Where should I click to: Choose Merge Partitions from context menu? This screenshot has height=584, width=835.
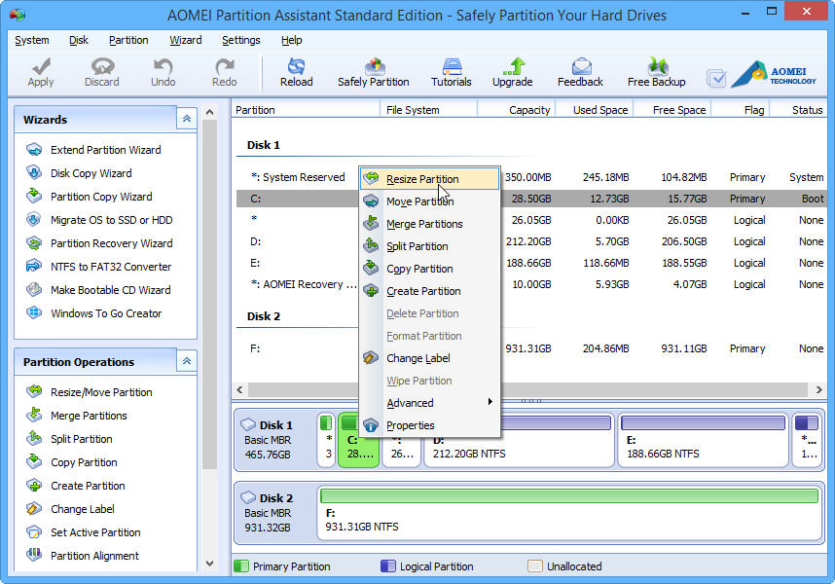click(430, 224)
